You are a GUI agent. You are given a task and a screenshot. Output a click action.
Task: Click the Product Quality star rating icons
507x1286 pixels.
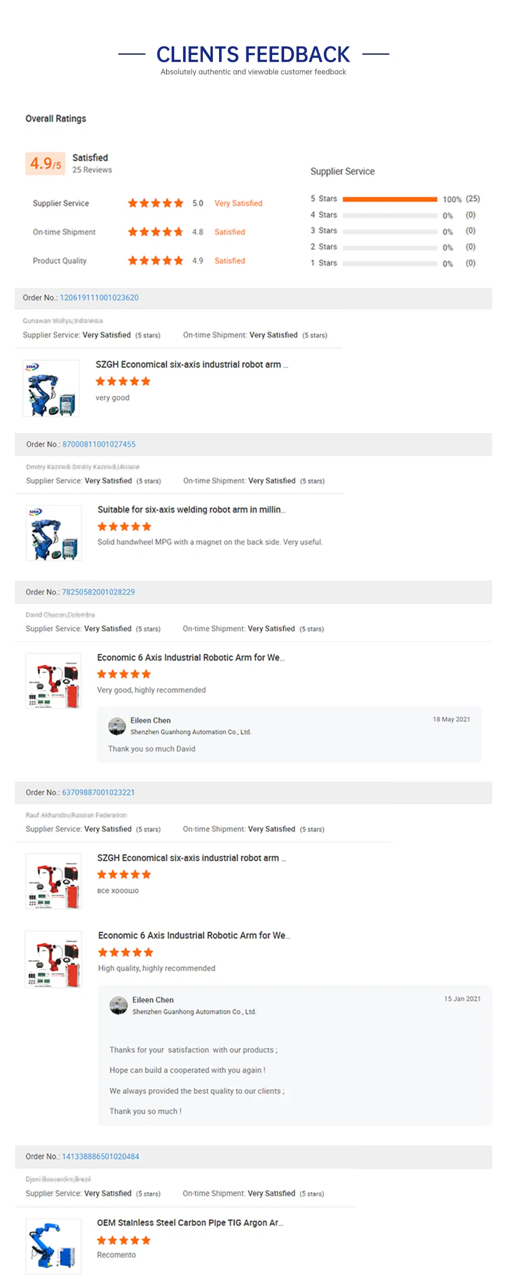[x=155, y=261]
